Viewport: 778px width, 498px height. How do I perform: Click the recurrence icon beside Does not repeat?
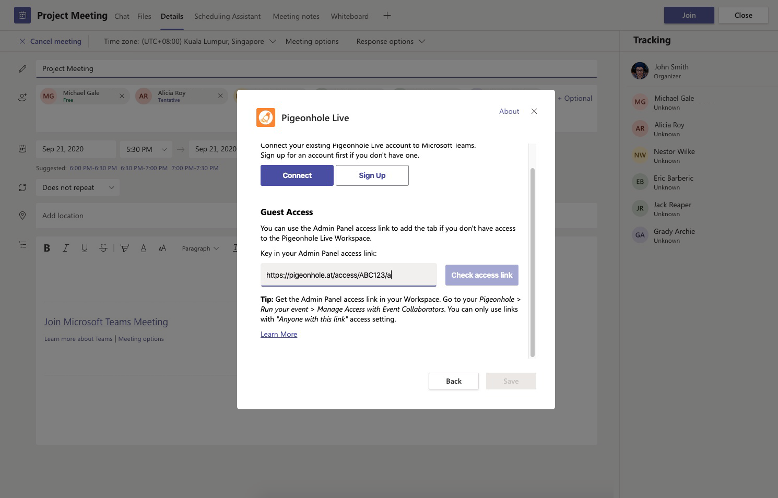[x=22, y=187]
